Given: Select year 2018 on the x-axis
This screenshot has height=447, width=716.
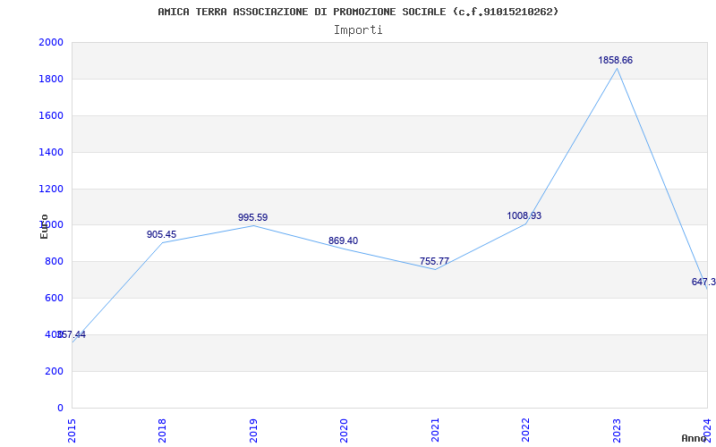Looking at the screenshot, I should [163, 429].
